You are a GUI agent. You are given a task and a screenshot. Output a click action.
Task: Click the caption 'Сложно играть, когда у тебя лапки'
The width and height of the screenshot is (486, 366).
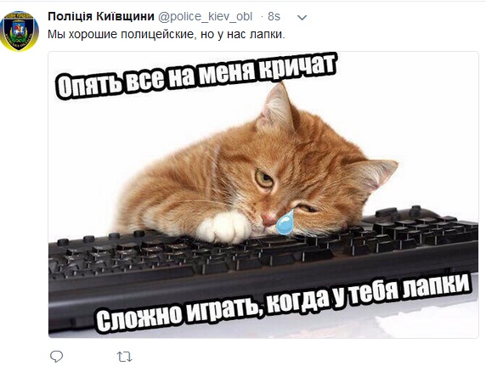283,304
